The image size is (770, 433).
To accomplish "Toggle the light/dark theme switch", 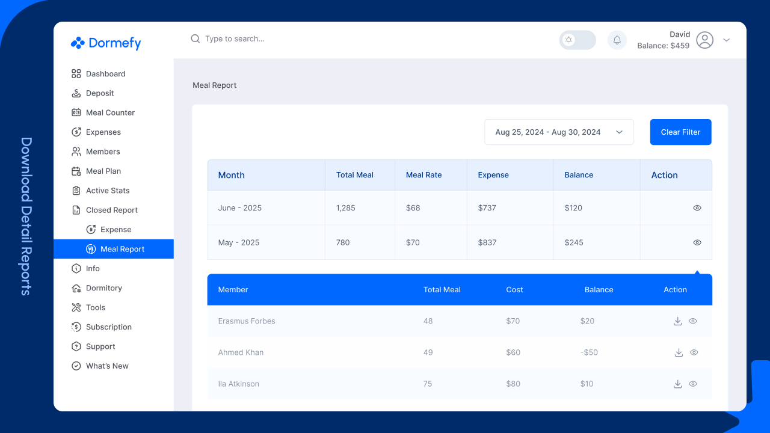I will [x=577, y=40].
